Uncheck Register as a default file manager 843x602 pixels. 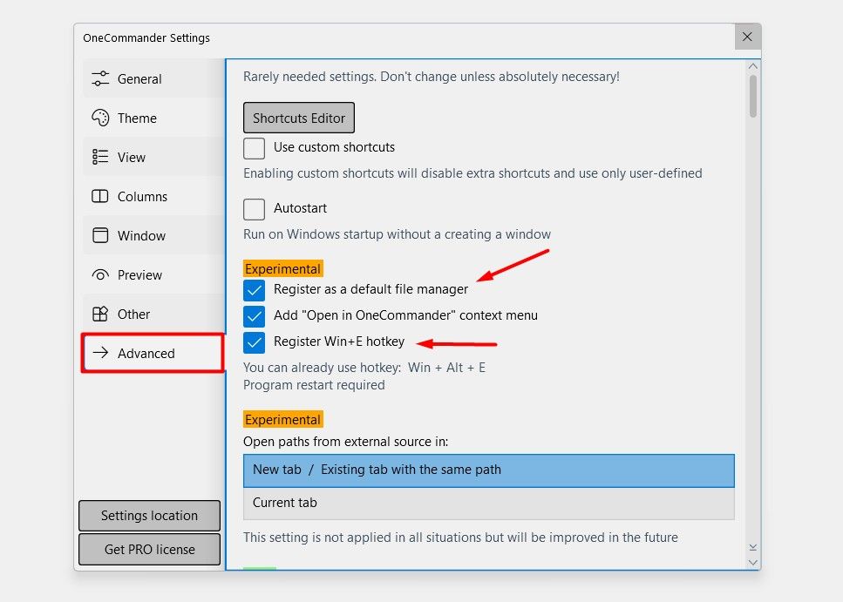pos(255,289)
